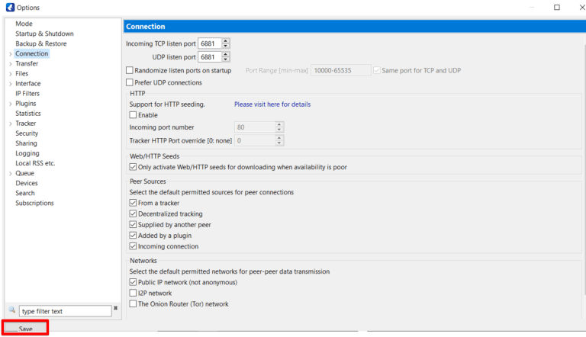Open Please visit here for details link
The image size is (586, 337).
[x=272, y=104]
